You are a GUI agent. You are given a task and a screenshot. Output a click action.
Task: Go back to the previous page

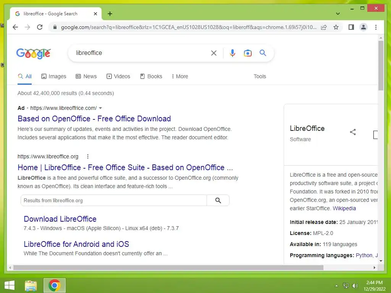point(15,27)
